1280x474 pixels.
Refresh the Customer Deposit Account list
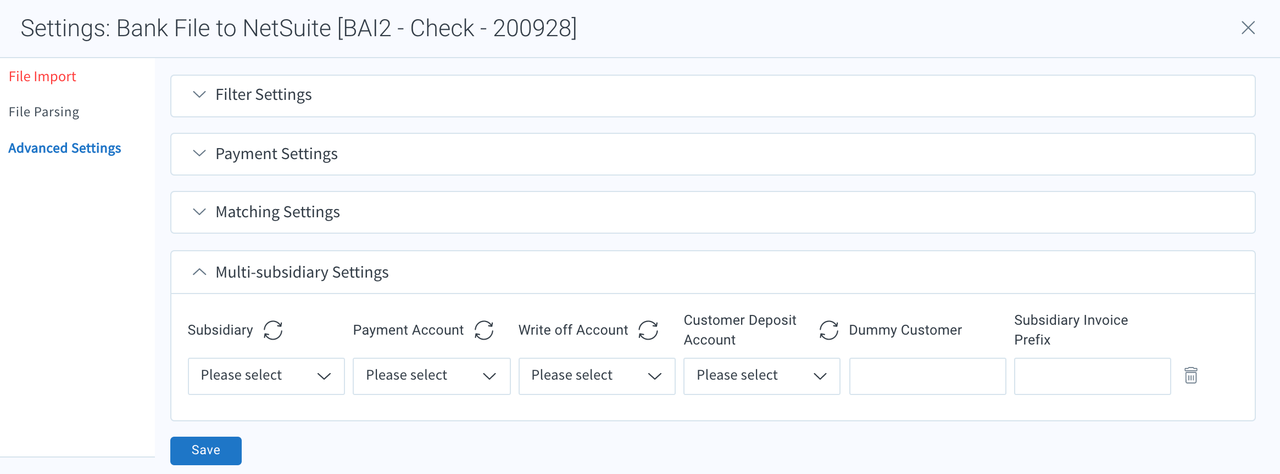[x=829, y=330]
